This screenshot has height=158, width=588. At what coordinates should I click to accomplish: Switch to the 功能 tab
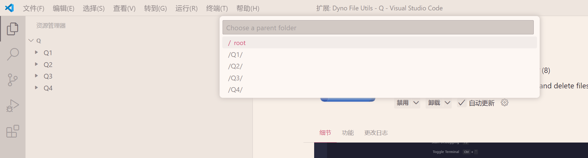click(x=348, y=133)
